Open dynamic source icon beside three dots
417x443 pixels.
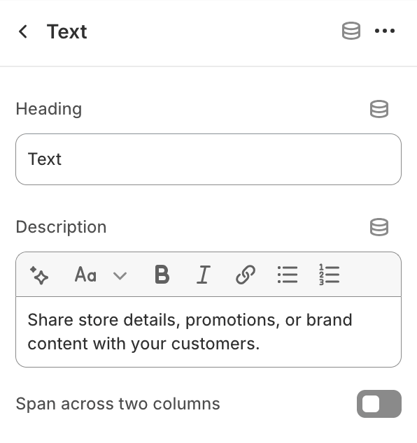pos(351,31)
